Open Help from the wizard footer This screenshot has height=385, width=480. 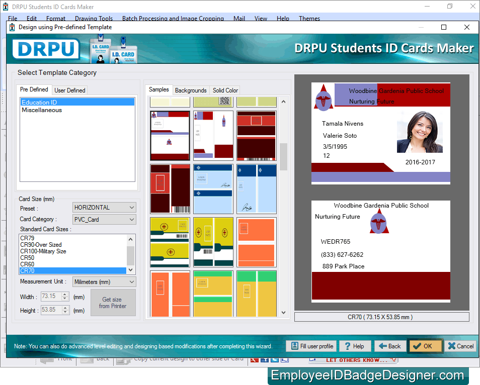(355, 346)
